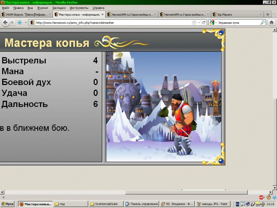Open the search engine selector dropdown

click(216, 22)
